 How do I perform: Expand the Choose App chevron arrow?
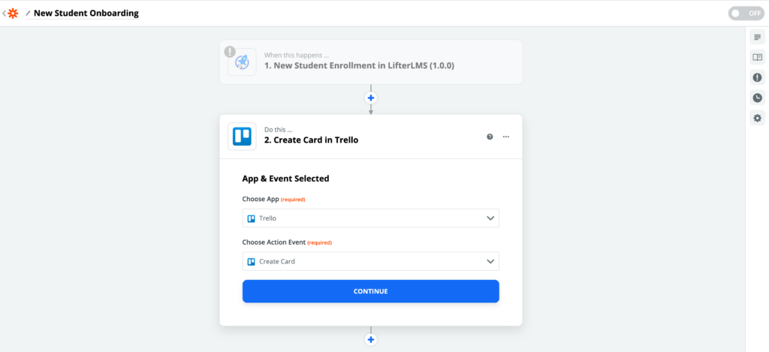point(490,218)
